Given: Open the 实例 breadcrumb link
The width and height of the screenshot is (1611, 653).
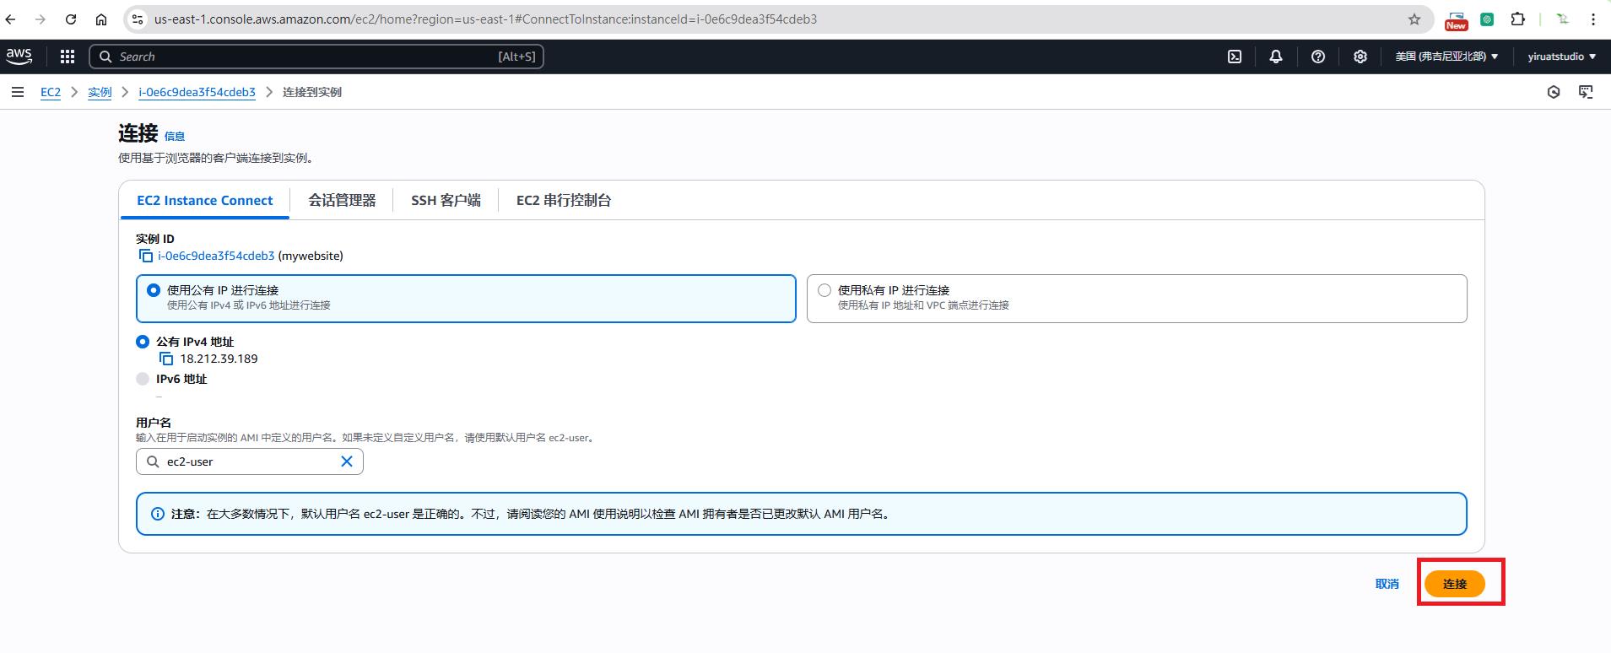Looking at the screenshot, I should click(x=100, y=92).
